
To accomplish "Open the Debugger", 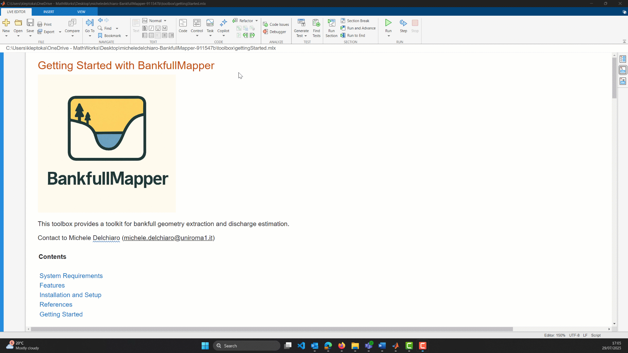I will tap(274, 32).
